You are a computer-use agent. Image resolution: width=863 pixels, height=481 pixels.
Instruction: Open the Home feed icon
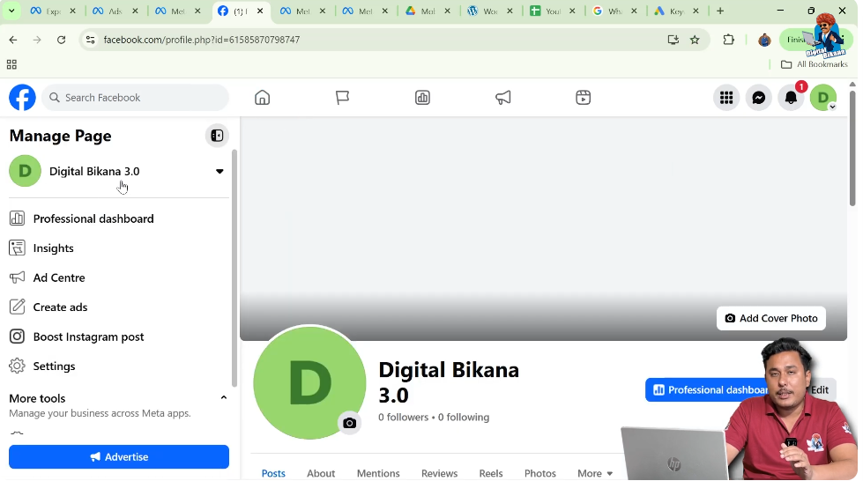click(262, 98)
